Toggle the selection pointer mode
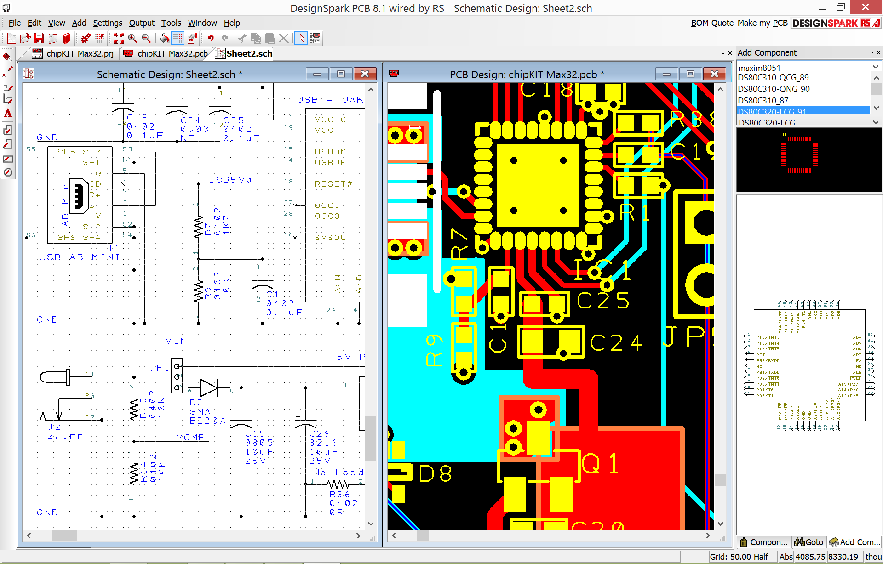This screenshot has height=564, width=883. [301, 38]
